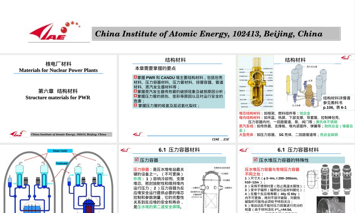The width and height of the screenshot is (355, 213).
Task: Select red heading '压水堆压力容器与常规压力容器不同之处'
Action: pos(272,171)
